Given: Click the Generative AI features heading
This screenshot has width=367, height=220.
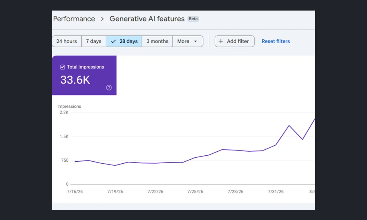Looking at the screenshot, I should [x=147, y=19].
